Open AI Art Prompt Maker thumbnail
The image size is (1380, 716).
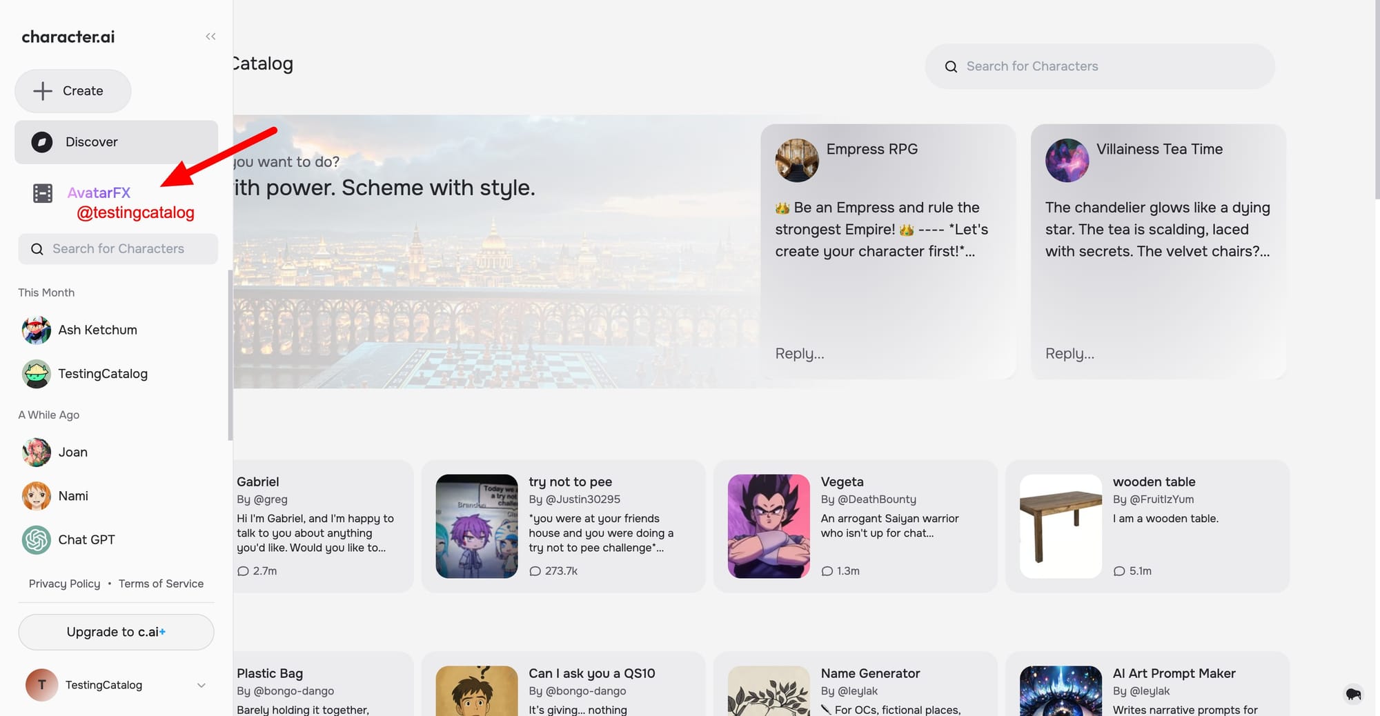coord(1061,690)
